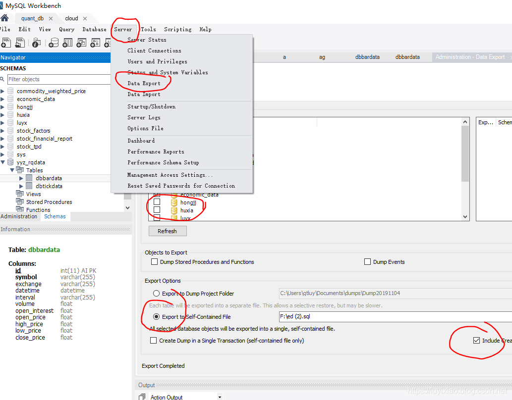Switch to the Schemas tab in Navigator

pos(55,216)
